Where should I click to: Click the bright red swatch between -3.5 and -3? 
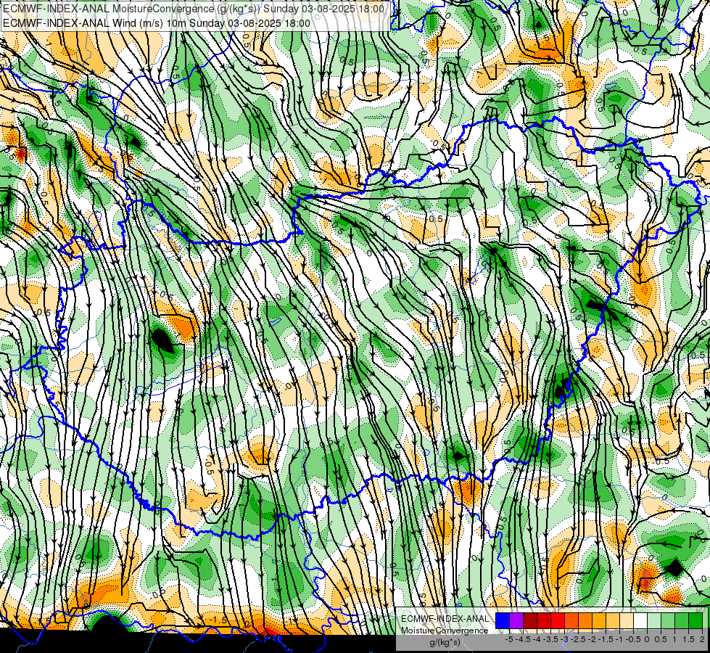pyautogui.click(x=558, y=621)
